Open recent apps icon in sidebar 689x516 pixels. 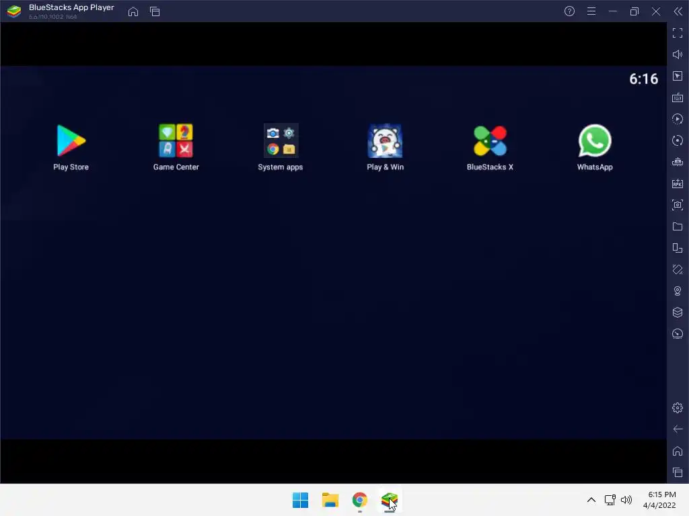point(678,472)
